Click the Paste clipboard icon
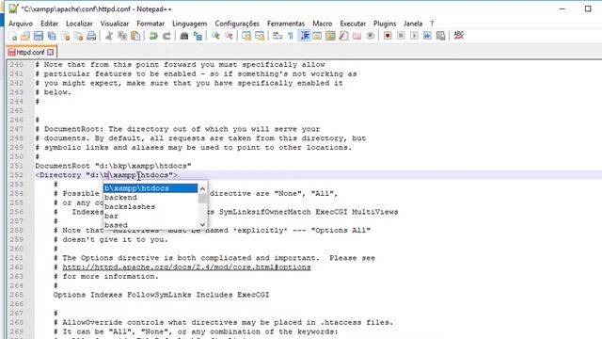The height and width of the screenshot is (339, 602). [x=135, y=36]
